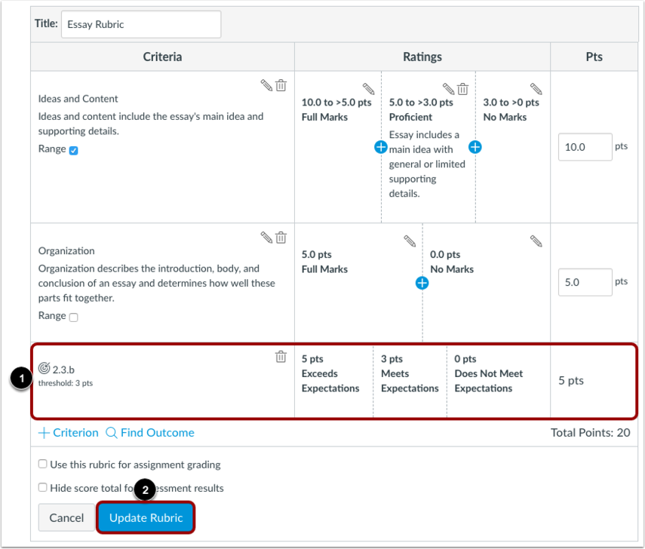Delete the Ideas and Content criterion

pyautogui.click(x=281, y=85)
